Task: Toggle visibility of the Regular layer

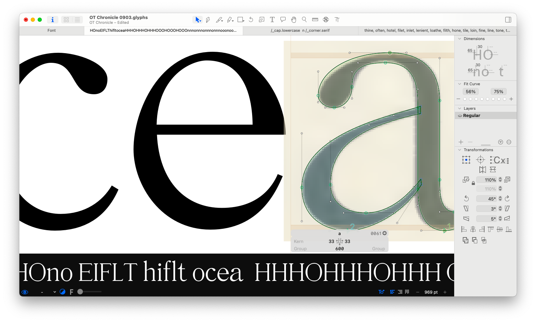Action: (x=460, y=116)
